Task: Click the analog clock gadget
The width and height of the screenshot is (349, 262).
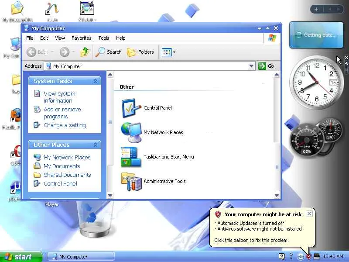Action: click(316, 83)
